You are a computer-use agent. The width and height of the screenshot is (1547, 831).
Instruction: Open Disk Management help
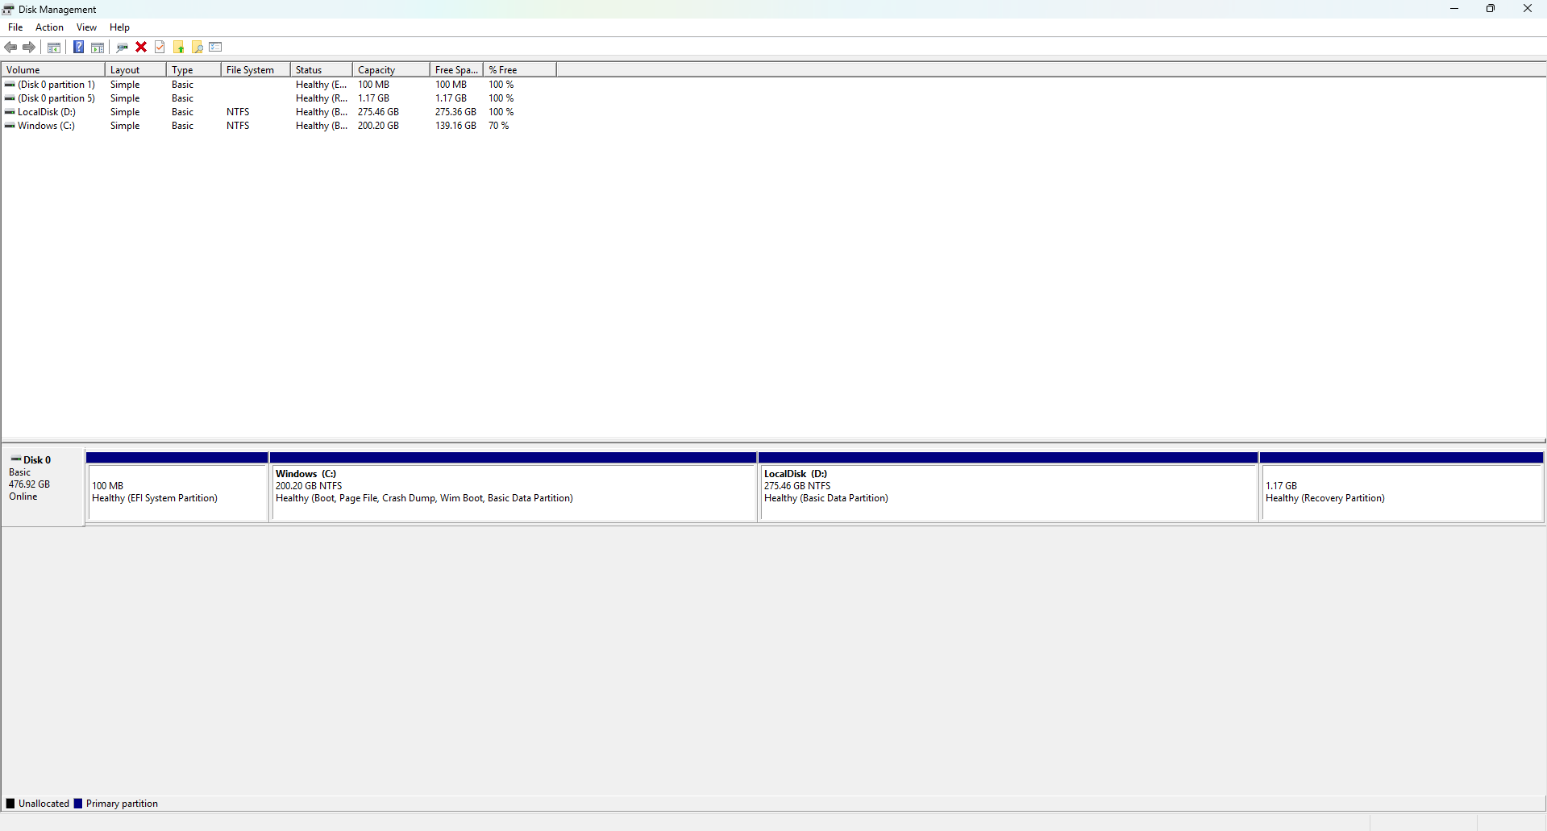78,47
